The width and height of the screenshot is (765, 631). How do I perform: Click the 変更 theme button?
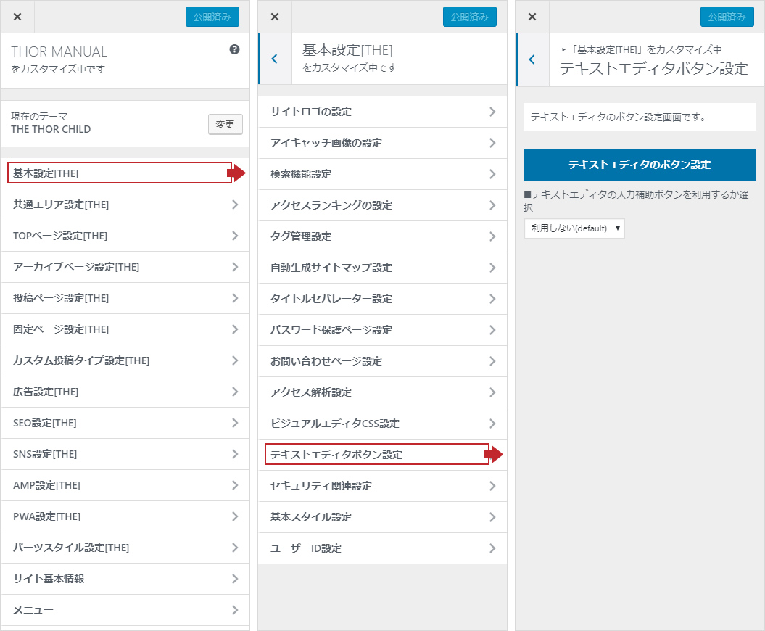point(225,124)
